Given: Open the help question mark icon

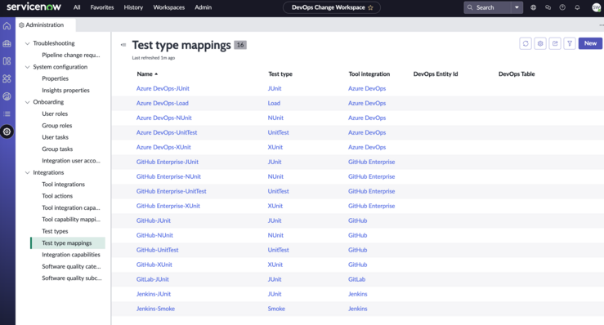Looking at the screenshot, I should tap(562, 7).
